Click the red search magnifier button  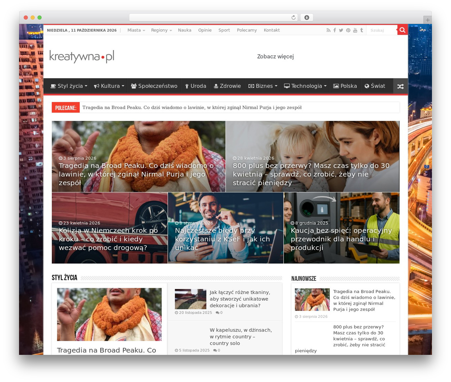[x=402, y=30]
